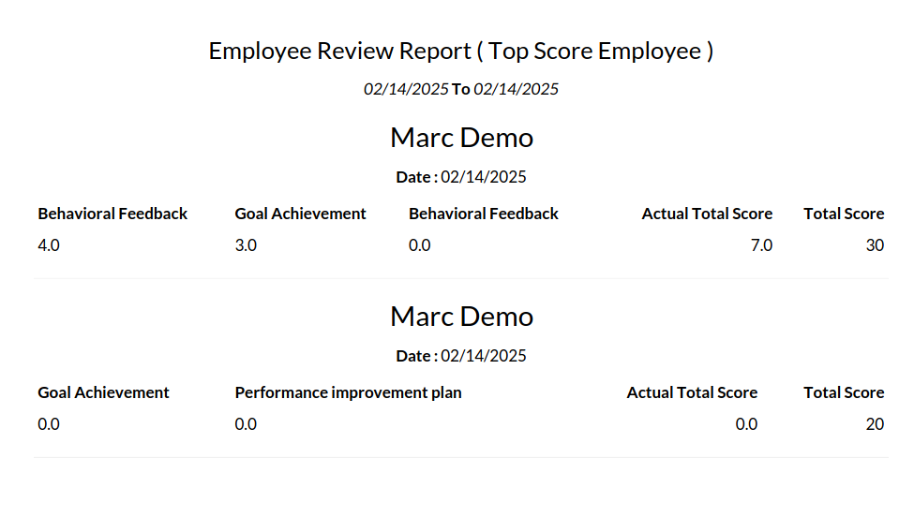Viewport: 914px width, 532px height.
Task: Select 0.0 under Performance improvement plan
Action: (x=246, y=424)
